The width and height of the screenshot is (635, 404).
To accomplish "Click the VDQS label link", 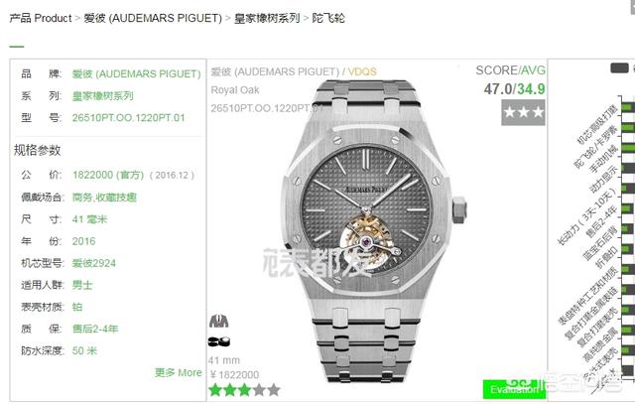I will (362, 71).
